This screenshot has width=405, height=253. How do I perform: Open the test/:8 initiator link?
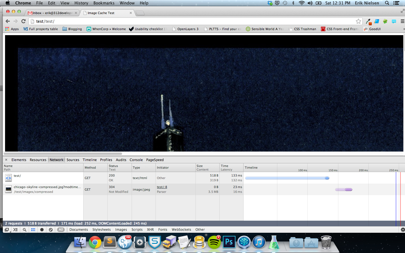click(162, 187)
